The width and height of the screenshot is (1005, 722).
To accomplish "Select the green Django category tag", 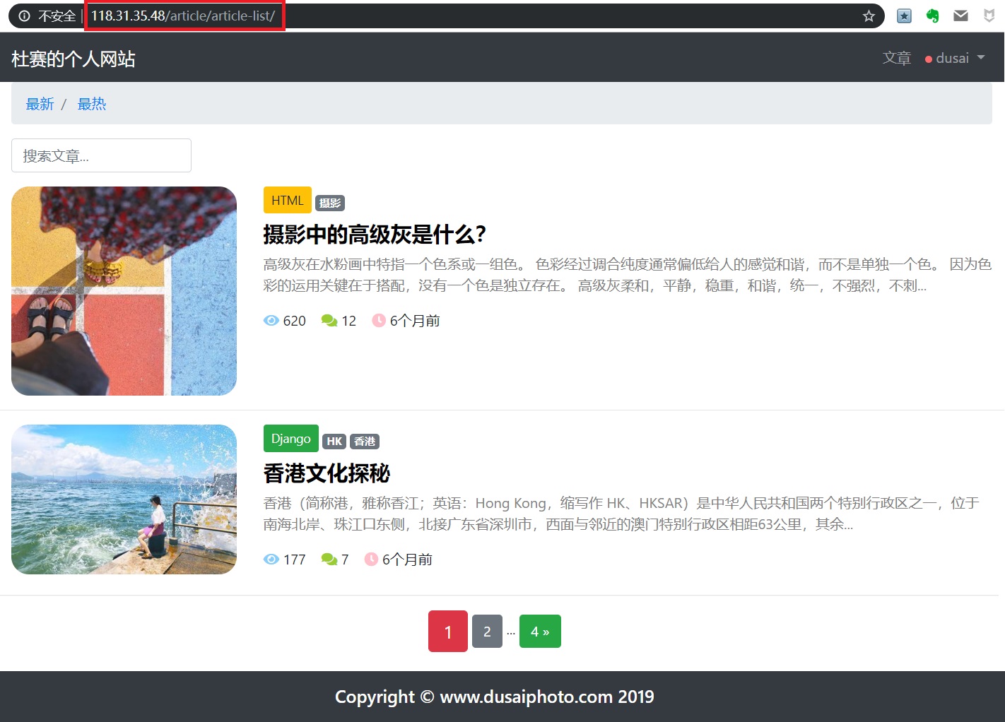I will tap(290, 439).
